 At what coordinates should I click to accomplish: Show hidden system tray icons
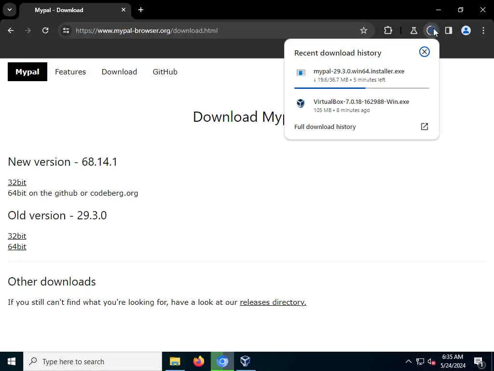[408, 361]
